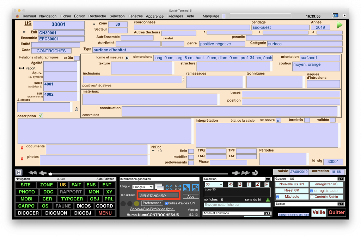Check the prélèvements box
361x236 pixels.
191,163
